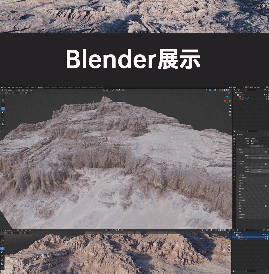The height and width of the screenshot is (274, 269).
Task: Open the Output properties printer tab
Action: click(x=234, y=142)
